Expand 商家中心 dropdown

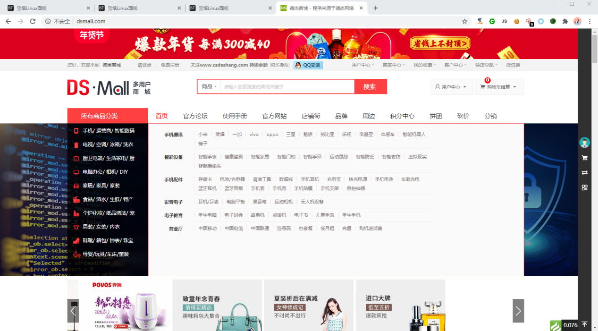pyautogui.click(x=394, y=65)
